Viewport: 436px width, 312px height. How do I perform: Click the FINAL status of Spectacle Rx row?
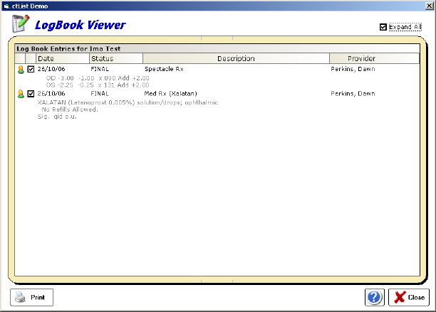100,69
